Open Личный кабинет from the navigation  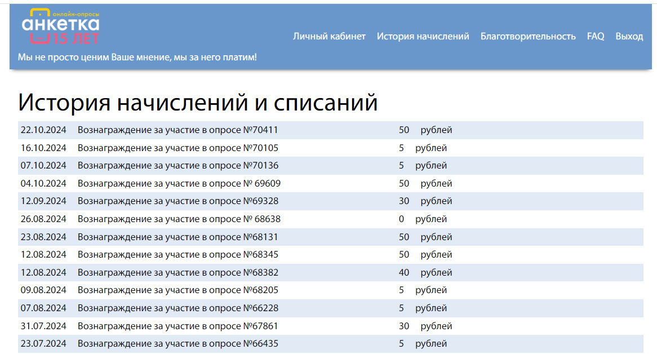pos(329,36)
